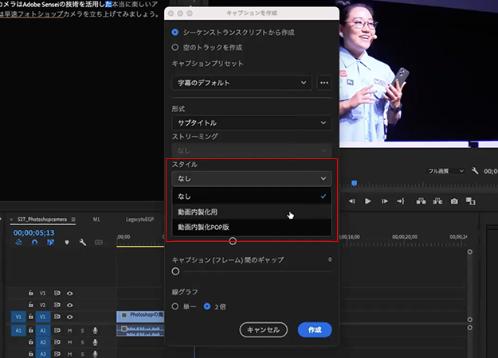Viewport: 498px width, 358px height.
Task: Play the program monitor video
Action: (368, 201)
